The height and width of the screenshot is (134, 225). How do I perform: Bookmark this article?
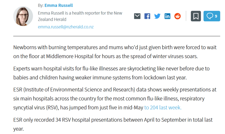click(x=196, y=16)
